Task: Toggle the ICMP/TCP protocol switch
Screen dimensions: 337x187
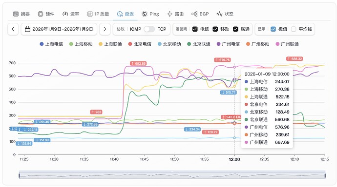Action: coord(149,29)
